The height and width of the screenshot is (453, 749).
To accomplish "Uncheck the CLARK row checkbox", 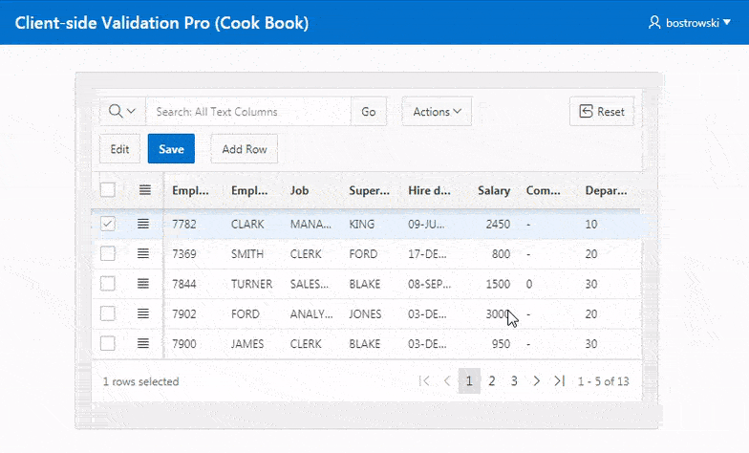I will click(x=108, y=224).
